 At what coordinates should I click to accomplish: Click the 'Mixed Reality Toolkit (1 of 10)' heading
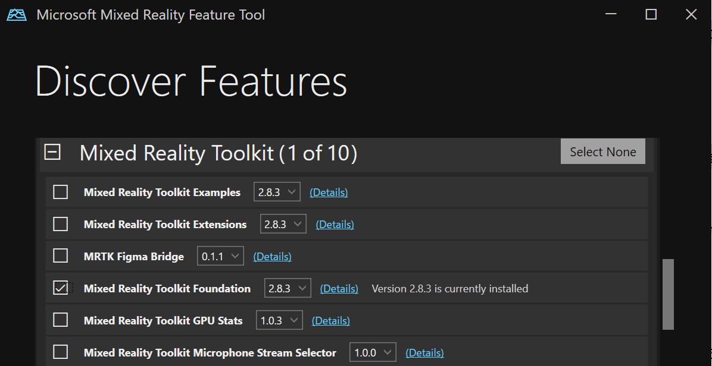[218, 153]
